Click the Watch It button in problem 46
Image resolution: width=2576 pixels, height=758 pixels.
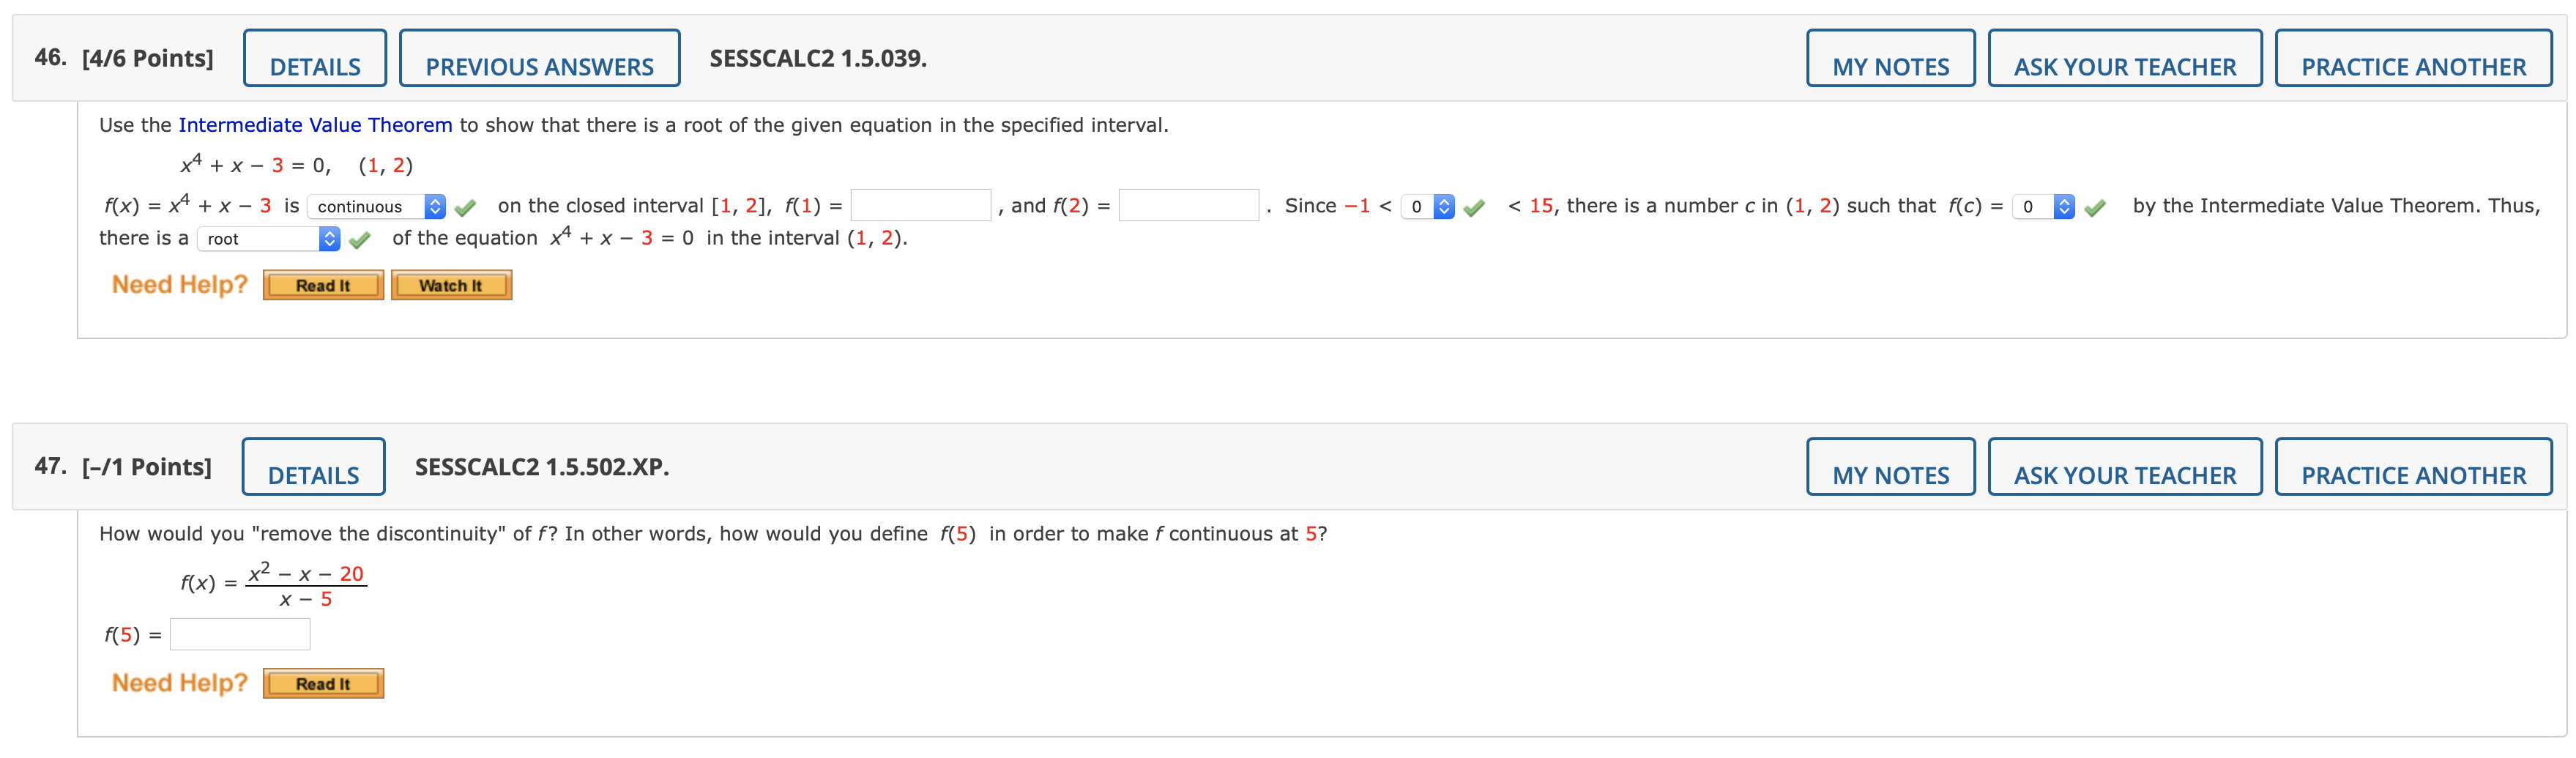coord(451,285)
